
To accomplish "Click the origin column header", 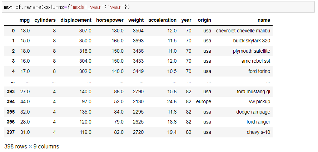I will coord(204,20).
